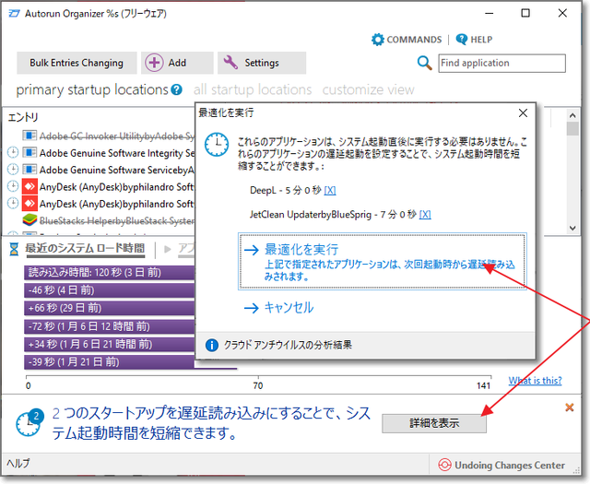Switch to all startup locations tab

pos(253,89)
